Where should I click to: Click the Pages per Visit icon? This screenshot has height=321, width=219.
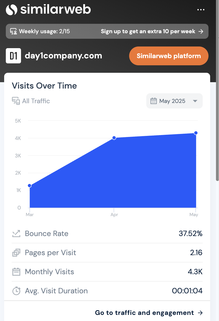16,253
